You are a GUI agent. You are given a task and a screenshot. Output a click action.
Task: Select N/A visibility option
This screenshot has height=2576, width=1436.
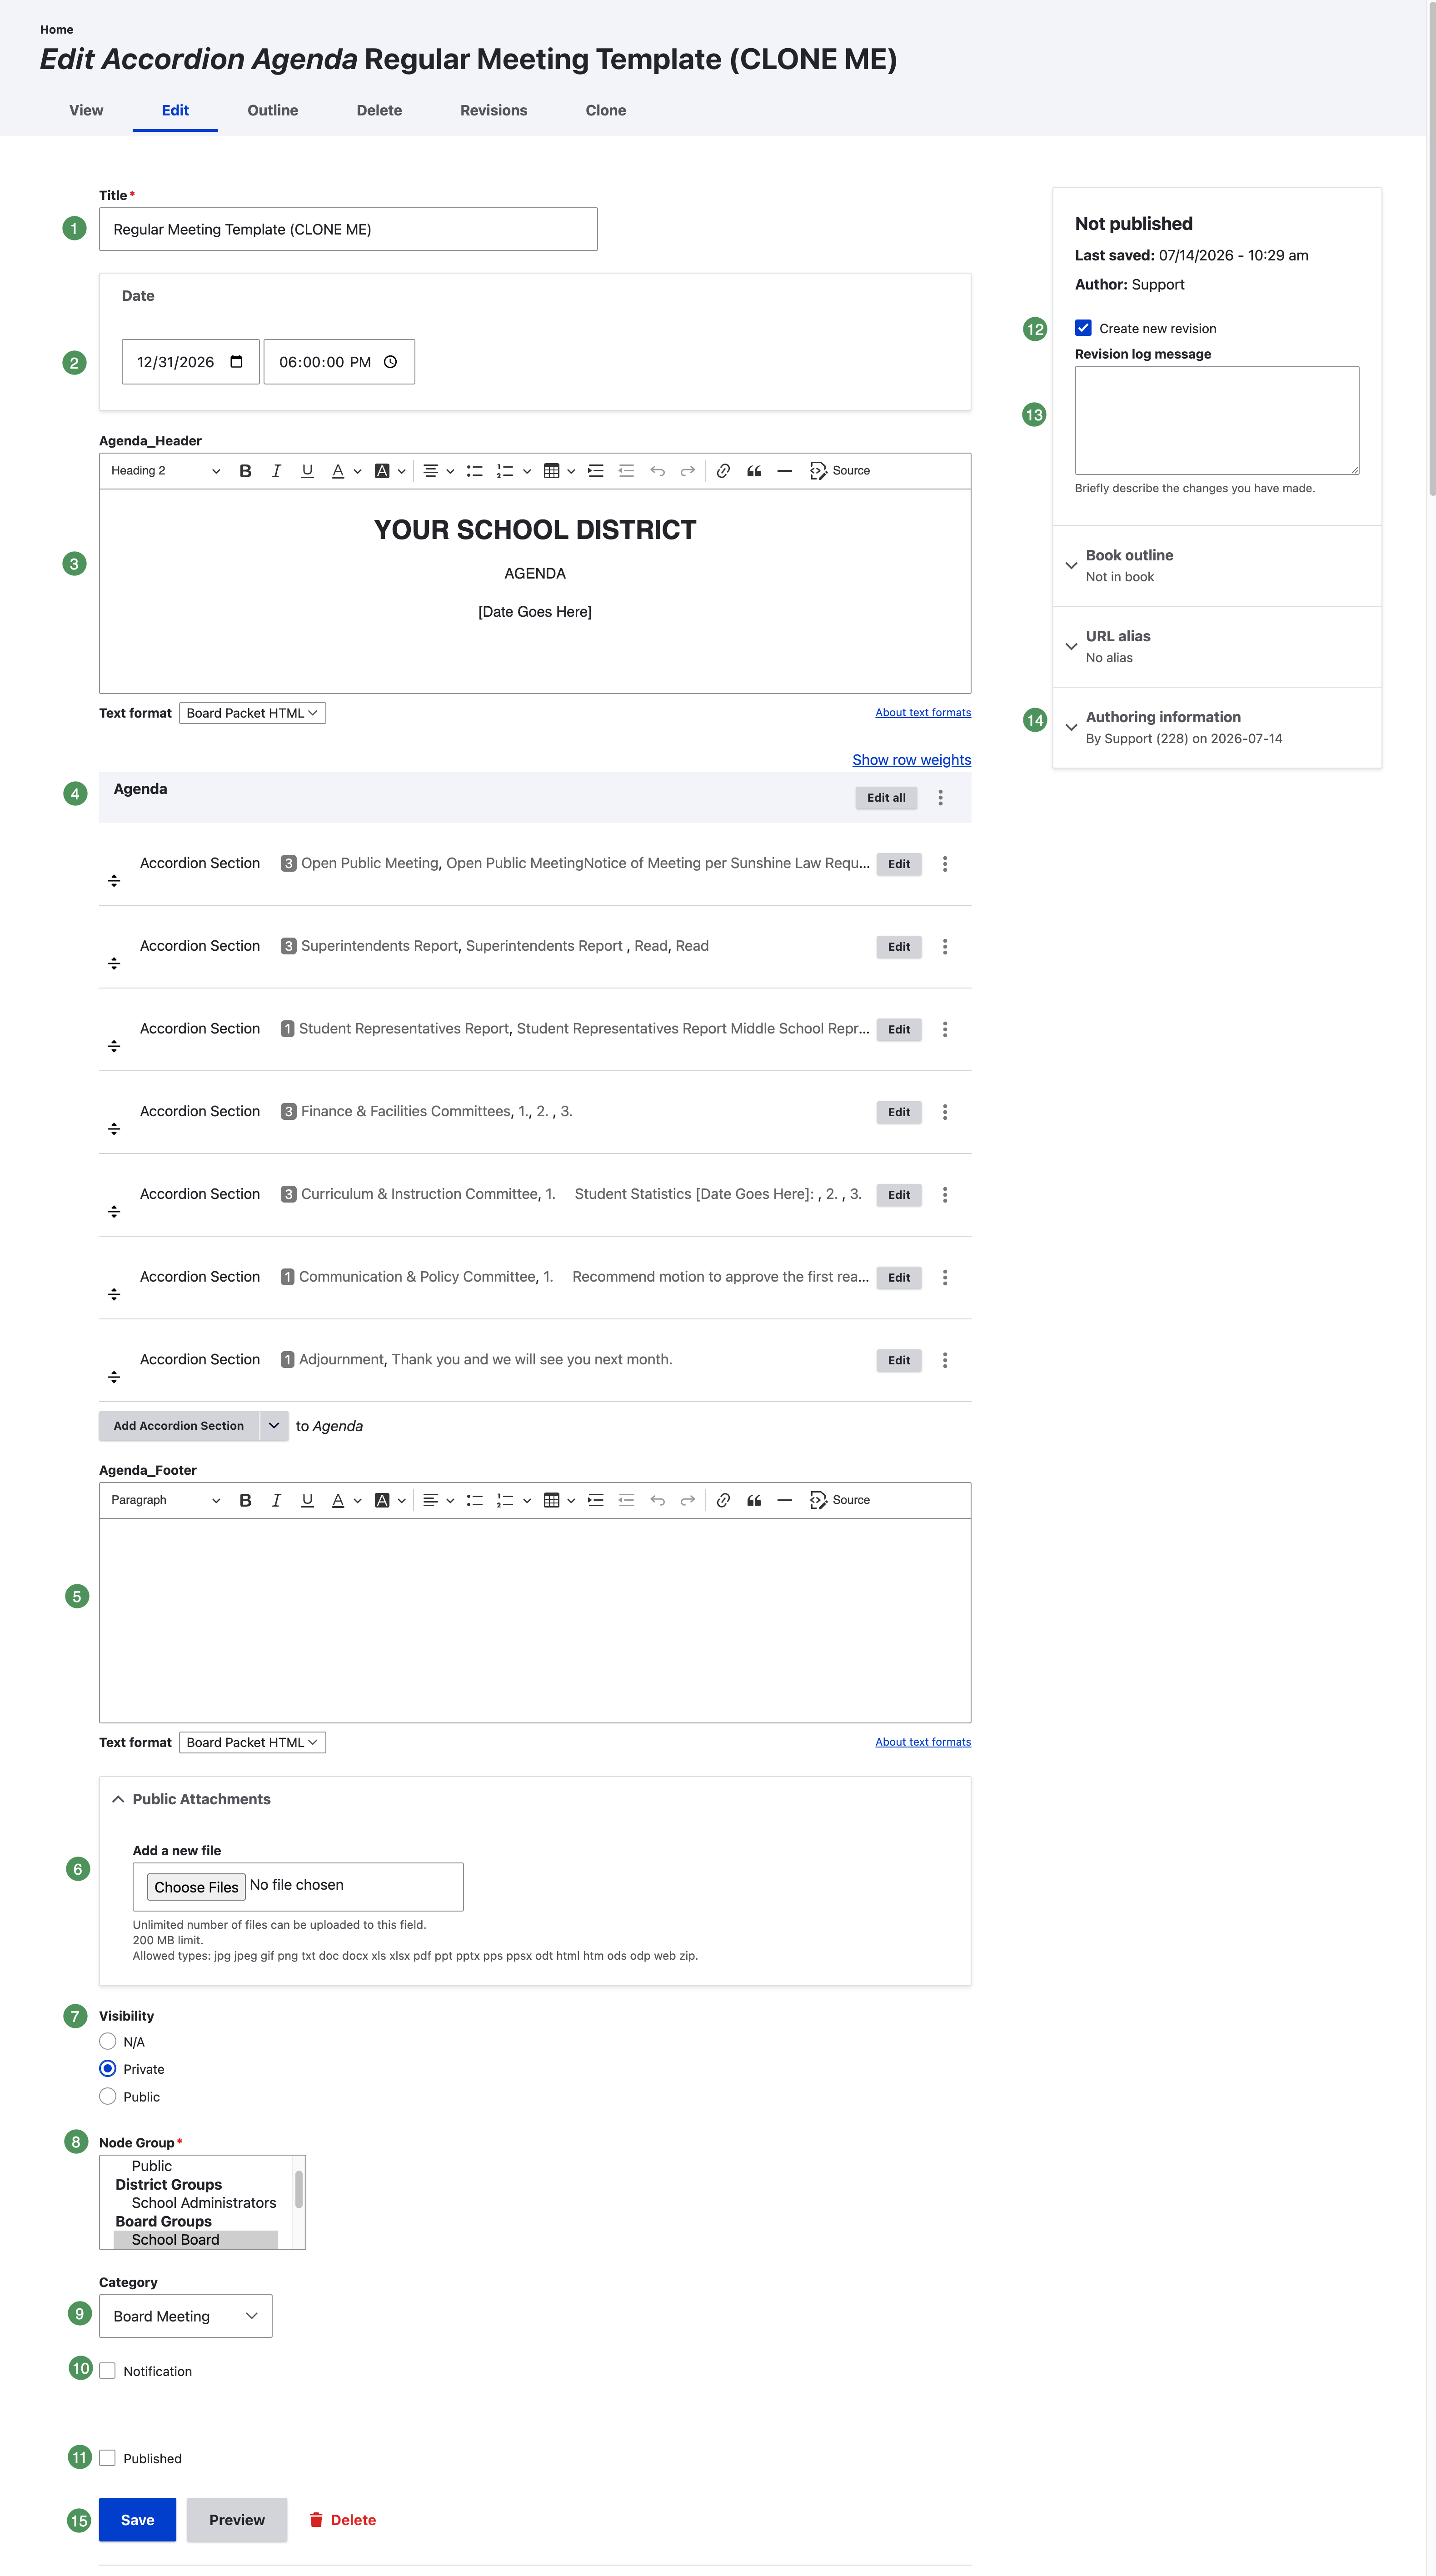coord(108,2041)
